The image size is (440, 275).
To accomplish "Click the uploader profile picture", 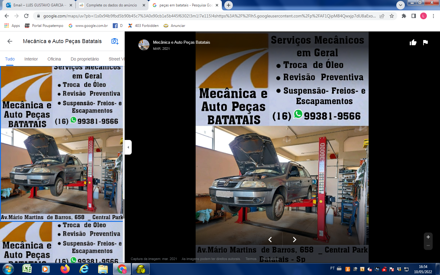I will [x=144, y=45].
